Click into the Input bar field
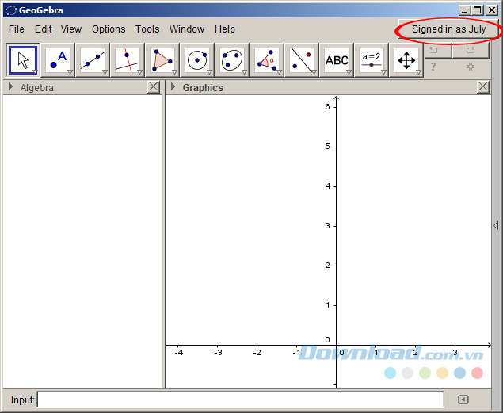 point(240,400)
